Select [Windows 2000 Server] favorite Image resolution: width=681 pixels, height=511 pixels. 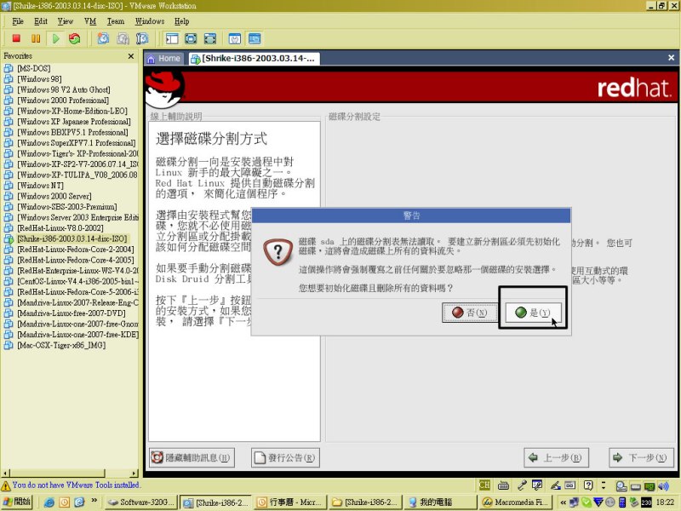click(54, 196)
